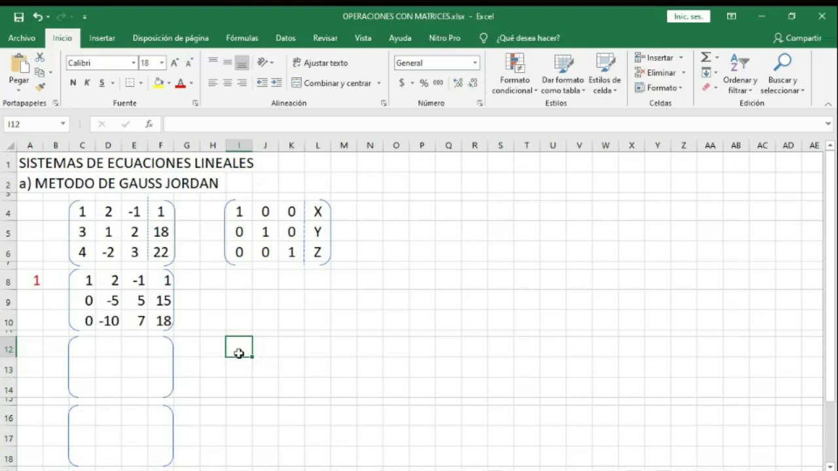The width and height of the screenshot is (838, 471).
Task: Toggle Ajustar texto wrap text
Action: coord(320,63)
